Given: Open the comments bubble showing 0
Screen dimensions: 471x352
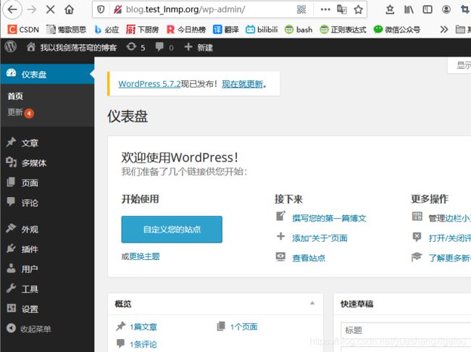Looking at the screenshot, I should coord(164,47).
